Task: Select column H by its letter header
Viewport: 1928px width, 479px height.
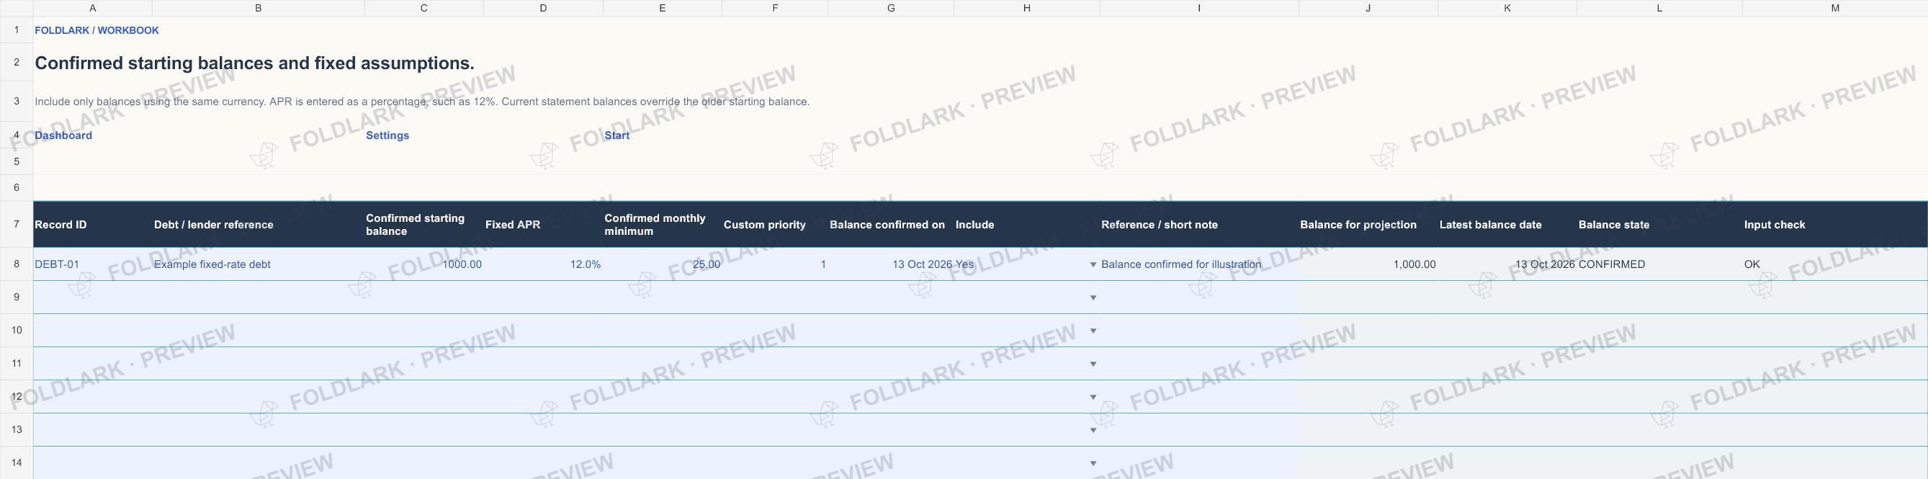Action: tap(1027, 8)
